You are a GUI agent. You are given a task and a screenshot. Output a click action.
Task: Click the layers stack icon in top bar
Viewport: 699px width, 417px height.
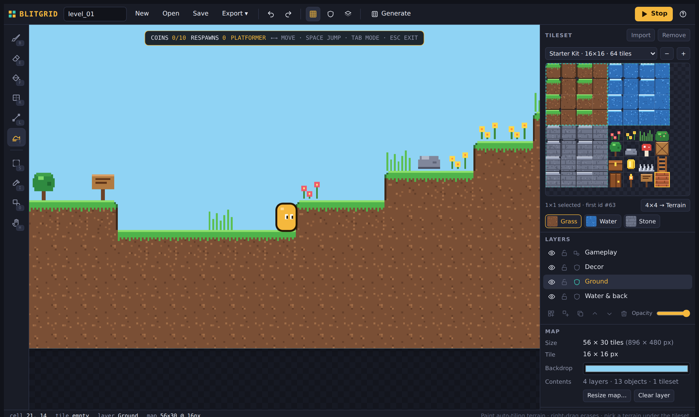click(x=348, y=14)
